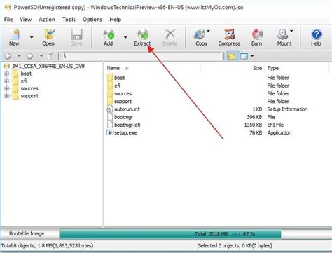Expand the support tree node
The width and height of the screenshot is (332, 253).
[6, 96]
